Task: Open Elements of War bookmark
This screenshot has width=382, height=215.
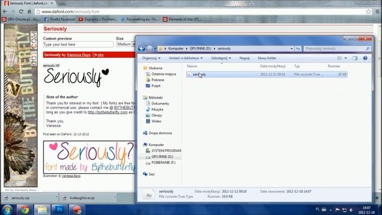Action: (x=182, y=19)
